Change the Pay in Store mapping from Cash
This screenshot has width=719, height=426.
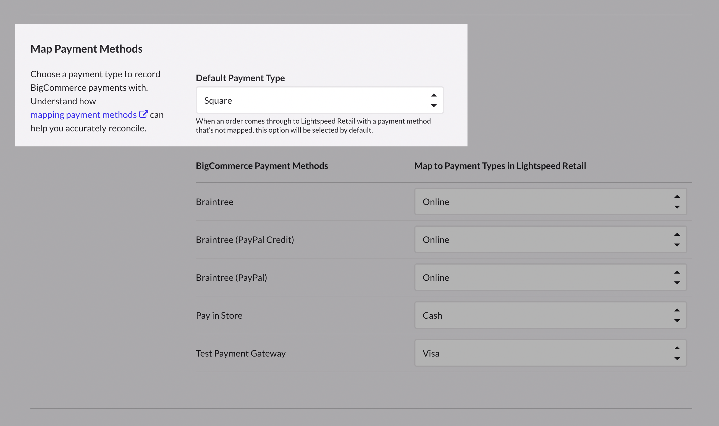[x=542, y=315]
